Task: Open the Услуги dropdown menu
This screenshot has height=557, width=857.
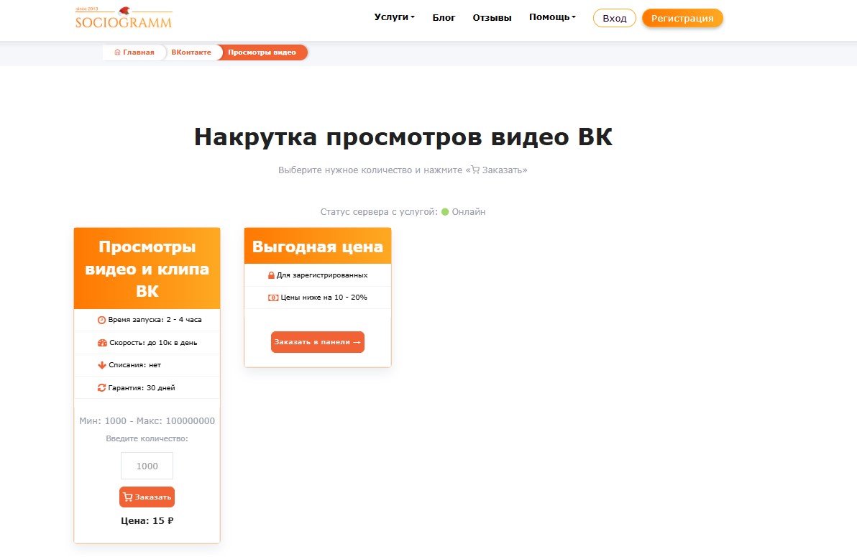Action: pos(394,17)
